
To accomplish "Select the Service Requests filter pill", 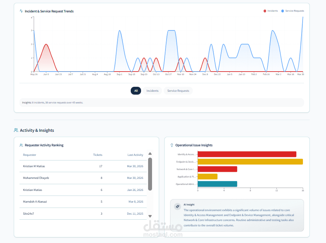I will [178, 91].
